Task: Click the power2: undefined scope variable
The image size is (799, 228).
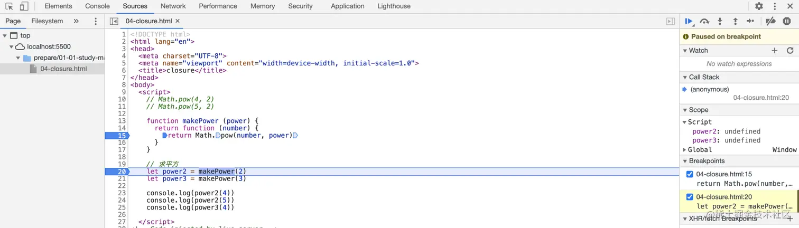Action: (726, 131)
